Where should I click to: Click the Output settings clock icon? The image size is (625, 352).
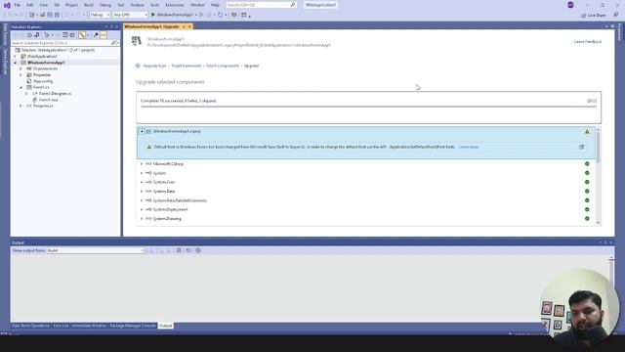tap(198, 250)
